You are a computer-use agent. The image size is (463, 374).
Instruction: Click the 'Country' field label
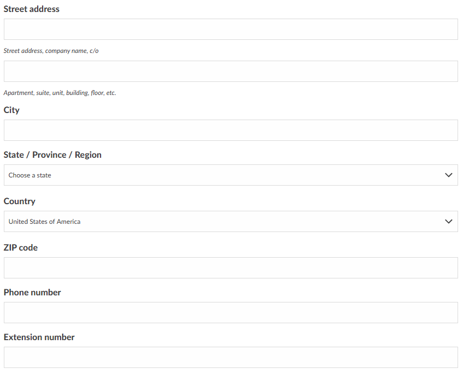20,201
